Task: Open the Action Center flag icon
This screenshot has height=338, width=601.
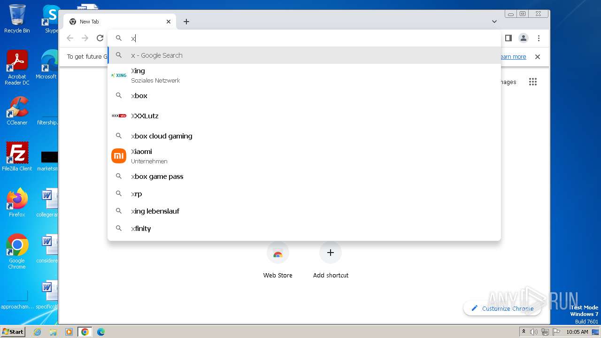Action: [x=556, y=332]
